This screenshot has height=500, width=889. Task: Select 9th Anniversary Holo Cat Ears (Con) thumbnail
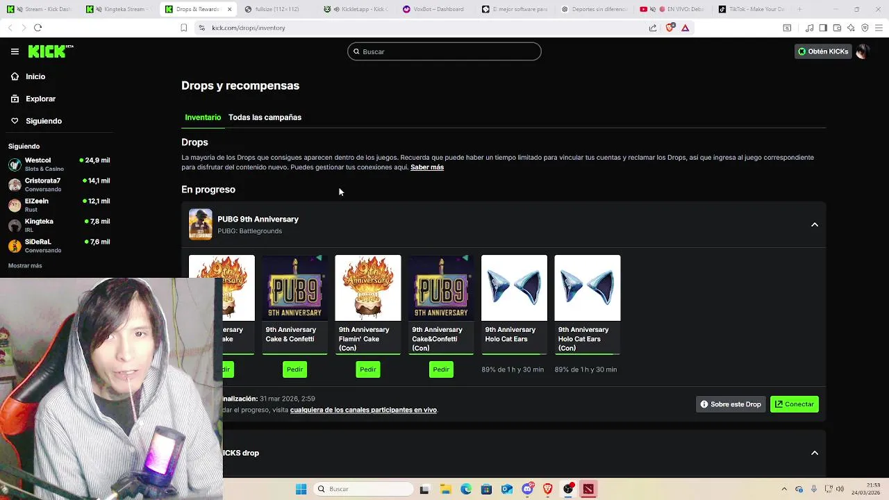coord(588,288)
